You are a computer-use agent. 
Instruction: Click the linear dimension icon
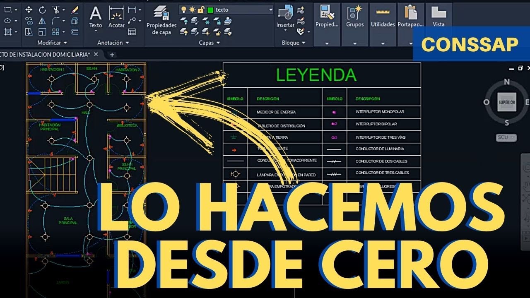click(x=132, y=10)
